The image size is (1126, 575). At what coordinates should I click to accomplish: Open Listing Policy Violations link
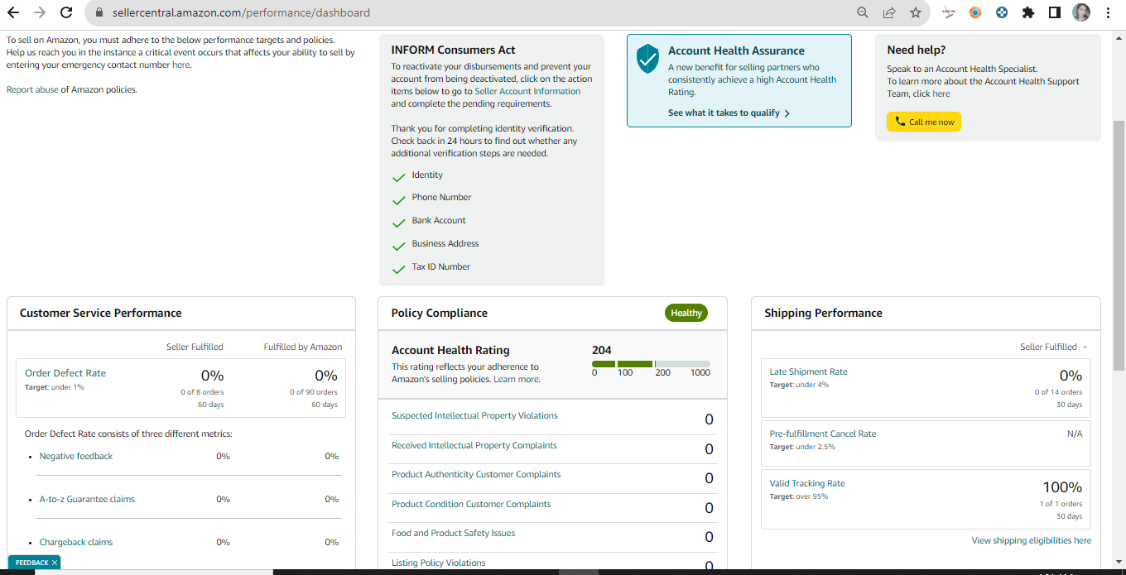pyautogui.click(x=438, y=563)
